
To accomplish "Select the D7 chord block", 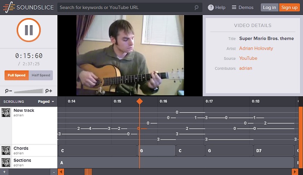I will [x=274, y=150].
